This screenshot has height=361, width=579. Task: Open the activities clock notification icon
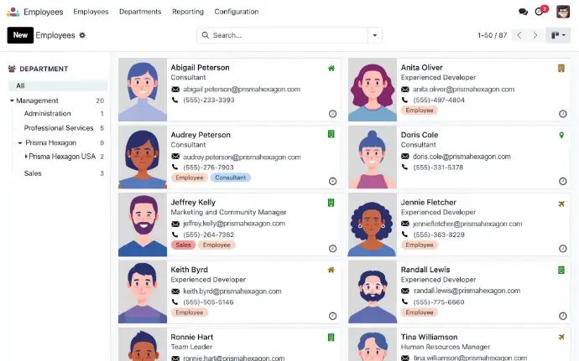(540, 12)
